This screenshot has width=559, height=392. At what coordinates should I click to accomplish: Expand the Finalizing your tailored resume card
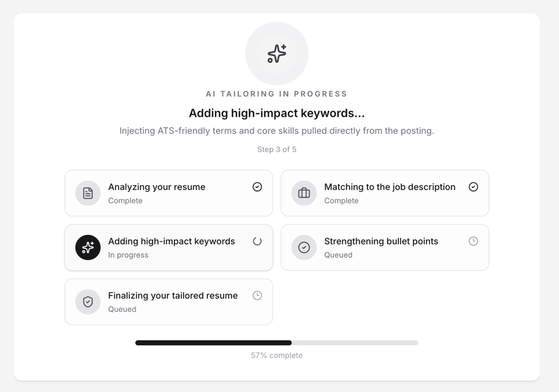click(168, 302)
